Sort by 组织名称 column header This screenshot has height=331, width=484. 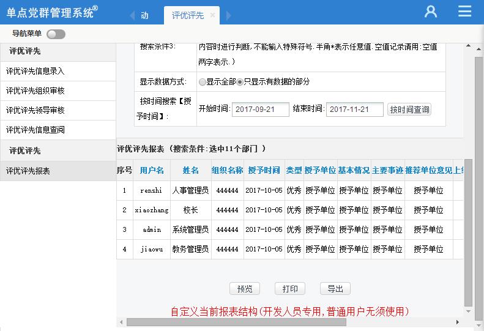(x=228, y=170)
